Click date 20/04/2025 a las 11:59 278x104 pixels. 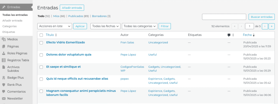pyautogui.click(x=257, y=46)
